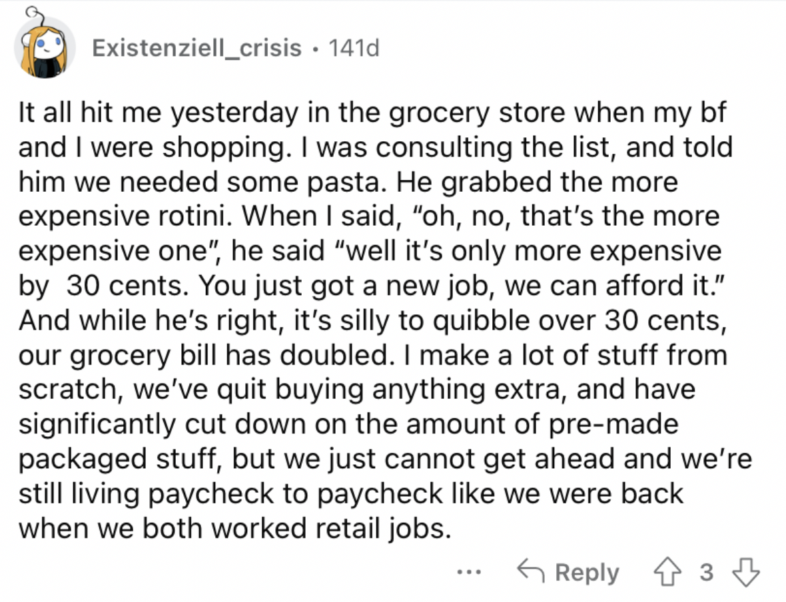Upvote the comment

[667, 572]
